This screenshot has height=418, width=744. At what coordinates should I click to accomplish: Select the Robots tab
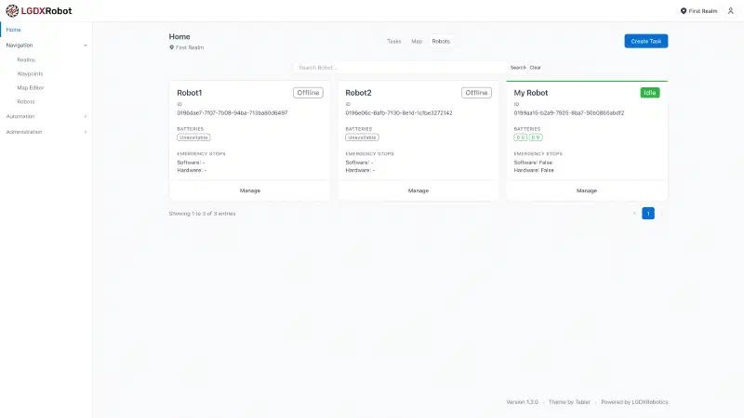[x=441, y=41]
